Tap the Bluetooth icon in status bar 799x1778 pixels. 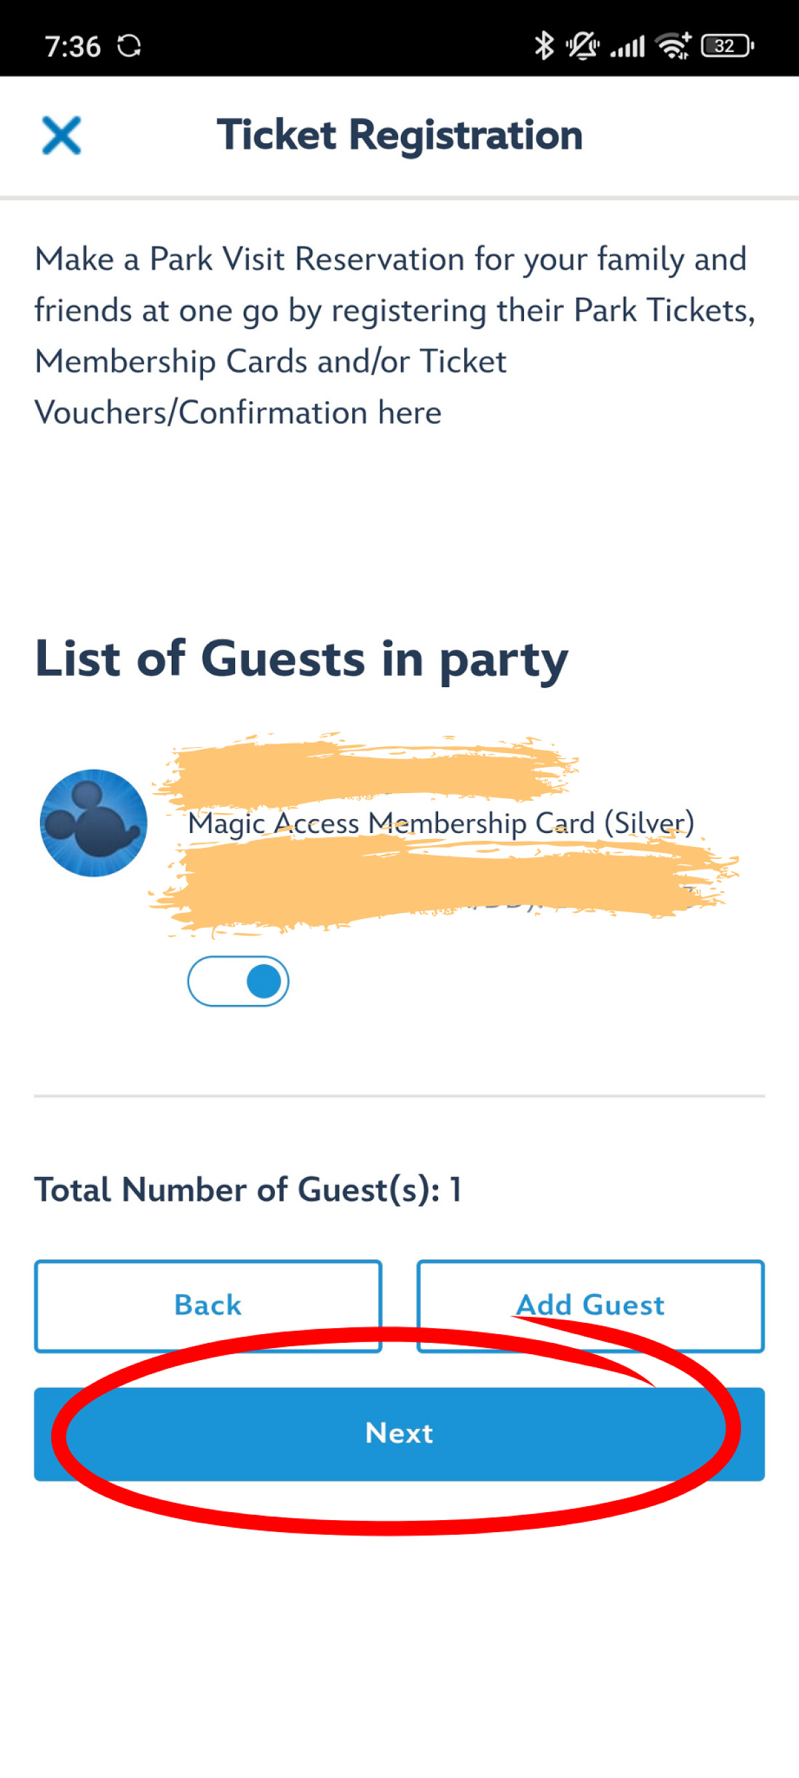tap(544, 46)
